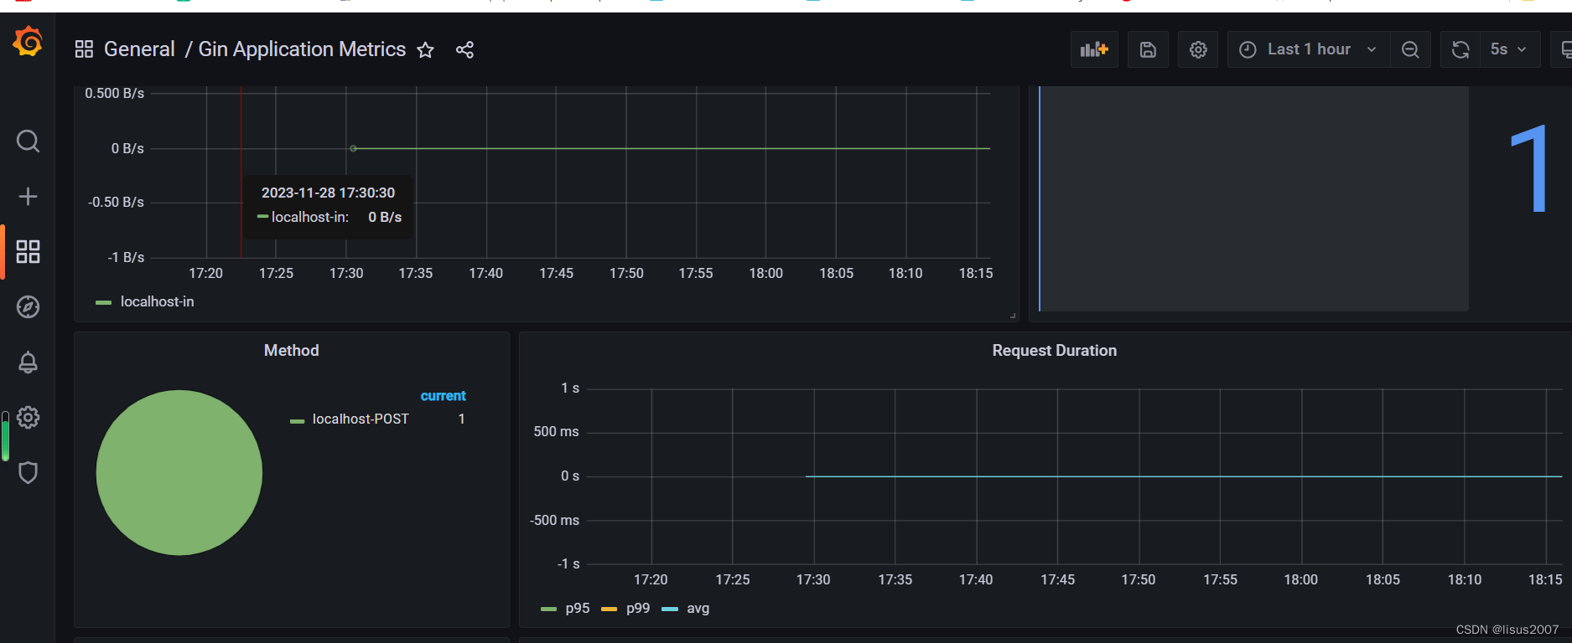Click the p99 yellow legend color swatch
The width and height of the screenshot is (1572, 643).
pos(610,609)
